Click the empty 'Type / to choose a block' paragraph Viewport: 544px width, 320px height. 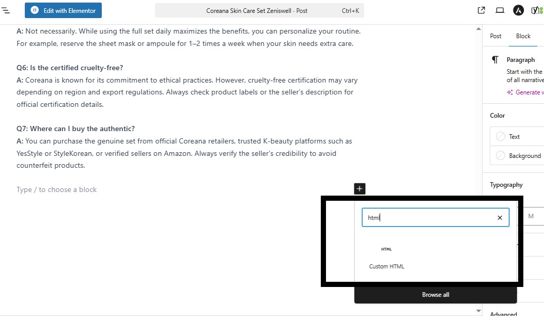[56, 189]
